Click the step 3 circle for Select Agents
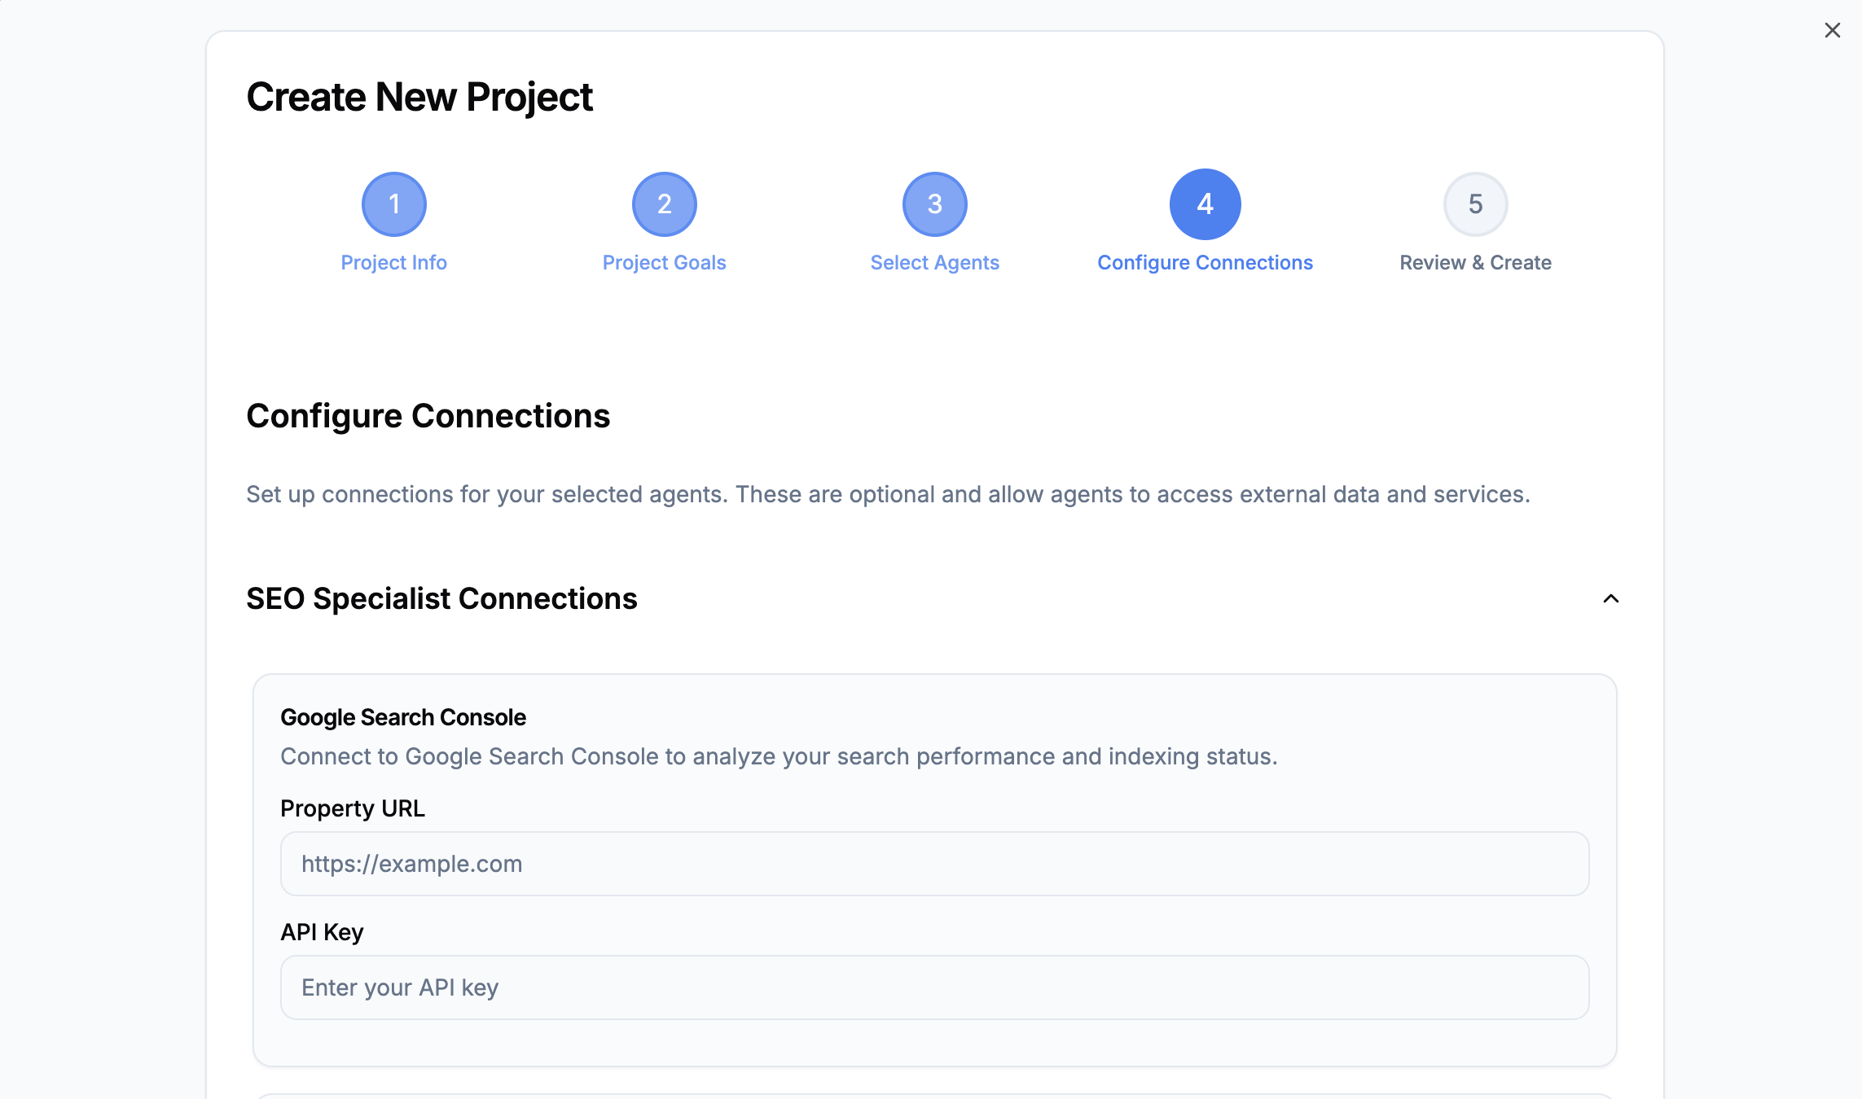This screenshot has width=1862, height=1099. tap(934, 204)
